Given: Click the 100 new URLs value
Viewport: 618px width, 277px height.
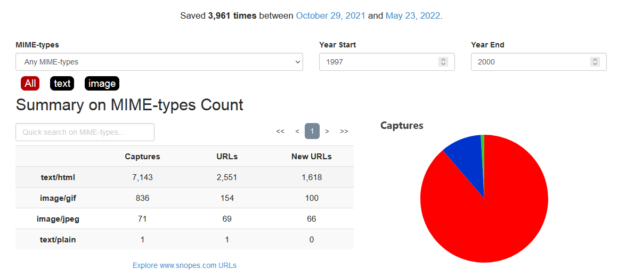Looking at the screenshot, I should [x=311, y=198].
